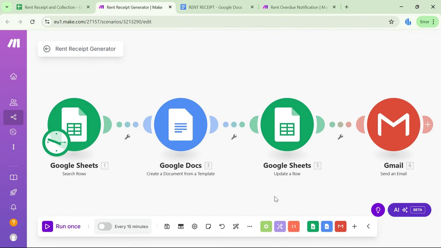Open the three-dots More menu in sidebar

pos(13,147)
